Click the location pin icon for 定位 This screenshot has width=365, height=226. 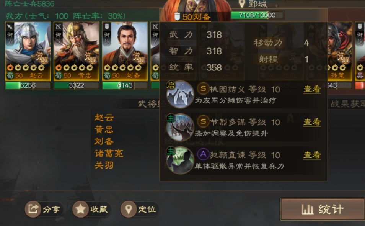[129, 209]
